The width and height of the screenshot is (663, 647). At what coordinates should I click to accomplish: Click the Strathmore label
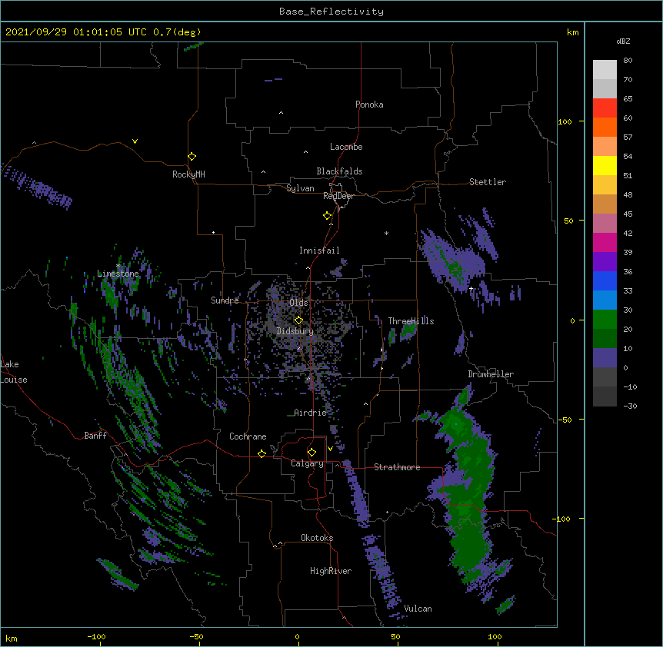[x=397, y=467]
